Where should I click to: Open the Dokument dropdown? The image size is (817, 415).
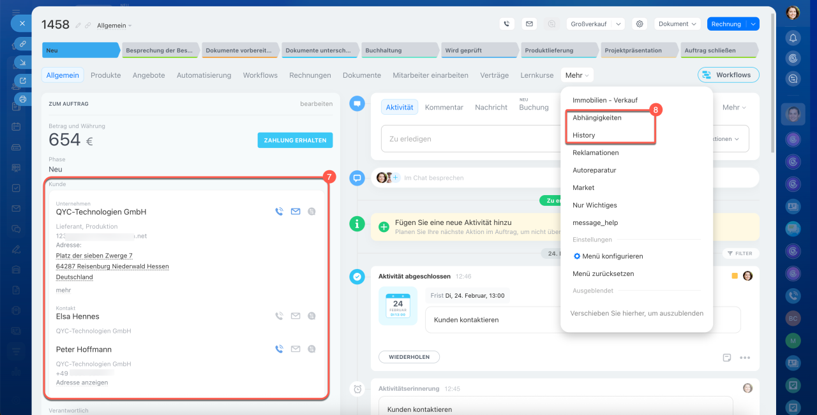click(x=677, y=24)
